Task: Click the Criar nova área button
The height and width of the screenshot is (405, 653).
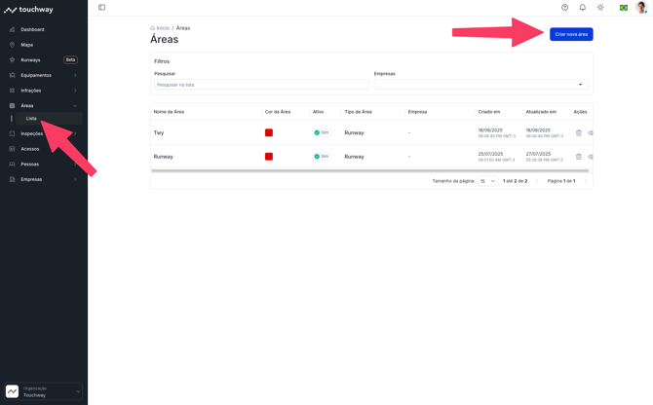Action: pos(571,34)
